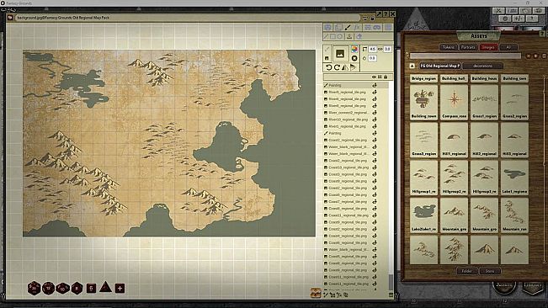
Task: Open the sliders adjustment tool
Action: tap(368, 27)
